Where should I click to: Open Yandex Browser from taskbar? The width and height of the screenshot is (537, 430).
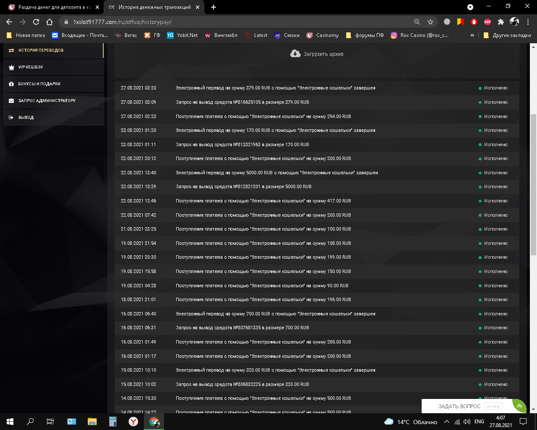coord(133,422)
